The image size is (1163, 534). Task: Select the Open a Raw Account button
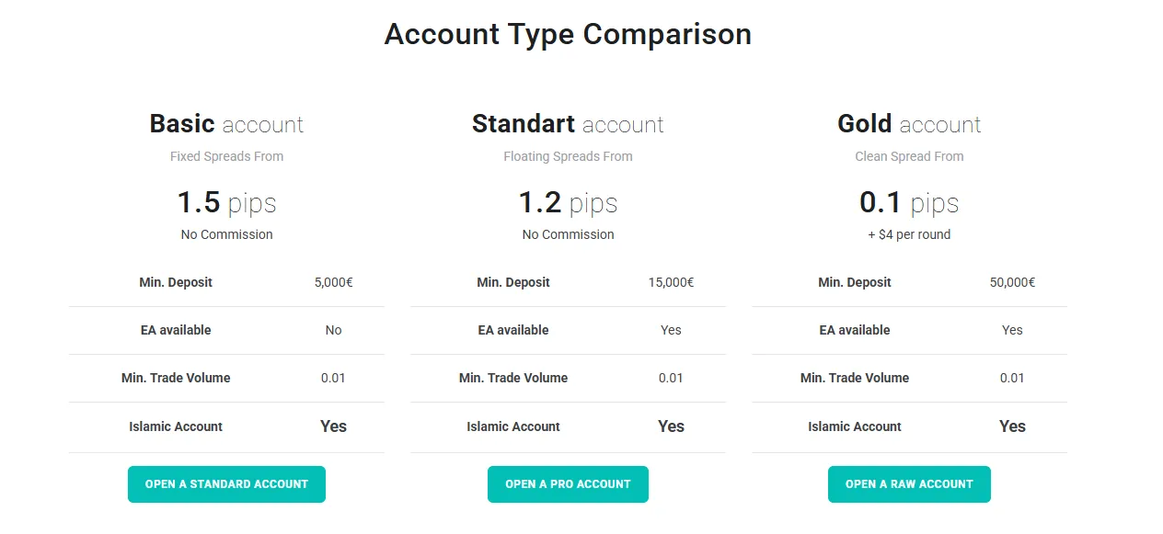909,484
